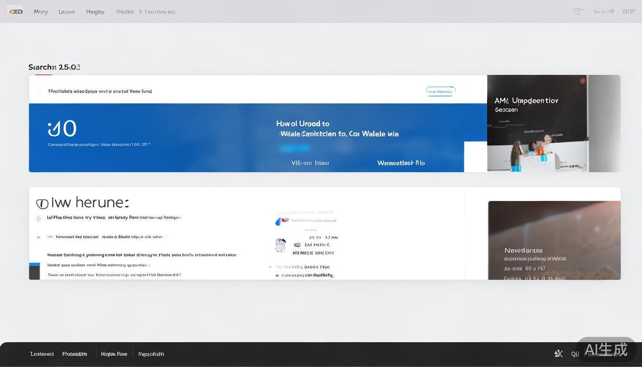
Task: Click the 'Kayloe Hee' footer link
Action: pos(114,354)
